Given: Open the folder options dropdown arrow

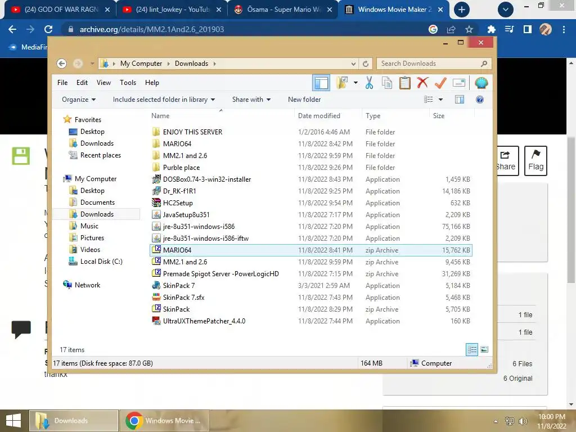Looking at the screenshot, I should (x=355, y=83).
